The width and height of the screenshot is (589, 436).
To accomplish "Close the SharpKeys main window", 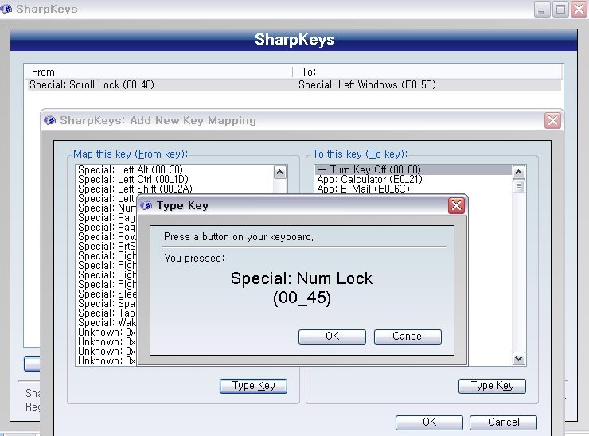I will click(x=579, y=9).
